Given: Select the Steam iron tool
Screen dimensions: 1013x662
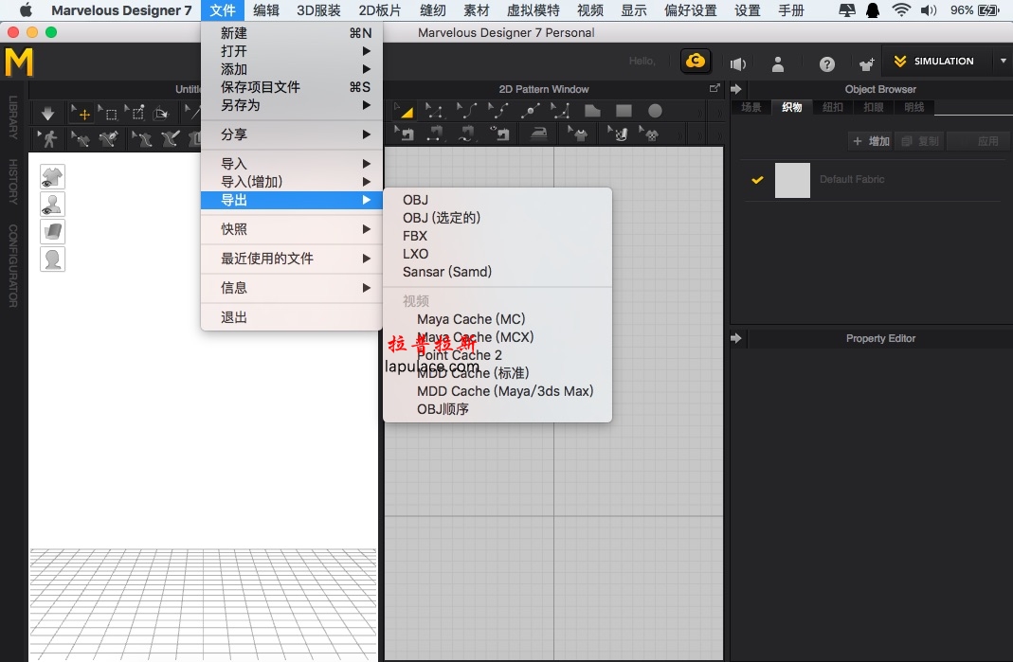Looking at the screenshot, I should point(538,134).
